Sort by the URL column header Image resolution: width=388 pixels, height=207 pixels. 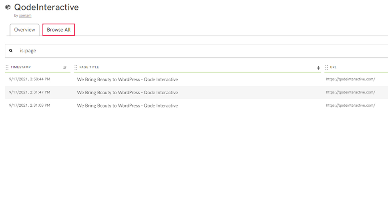333,67
